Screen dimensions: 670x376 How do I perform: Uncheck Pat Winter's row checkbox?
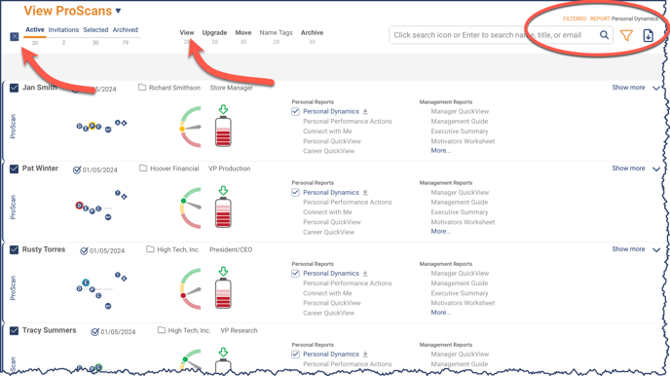pyautogui.click(x=14, y=169)
